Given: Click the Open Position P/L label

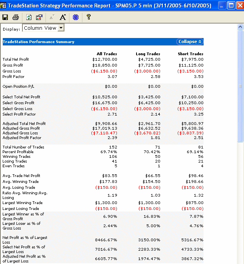Looking at the screenshot, I should click(18, 87).
